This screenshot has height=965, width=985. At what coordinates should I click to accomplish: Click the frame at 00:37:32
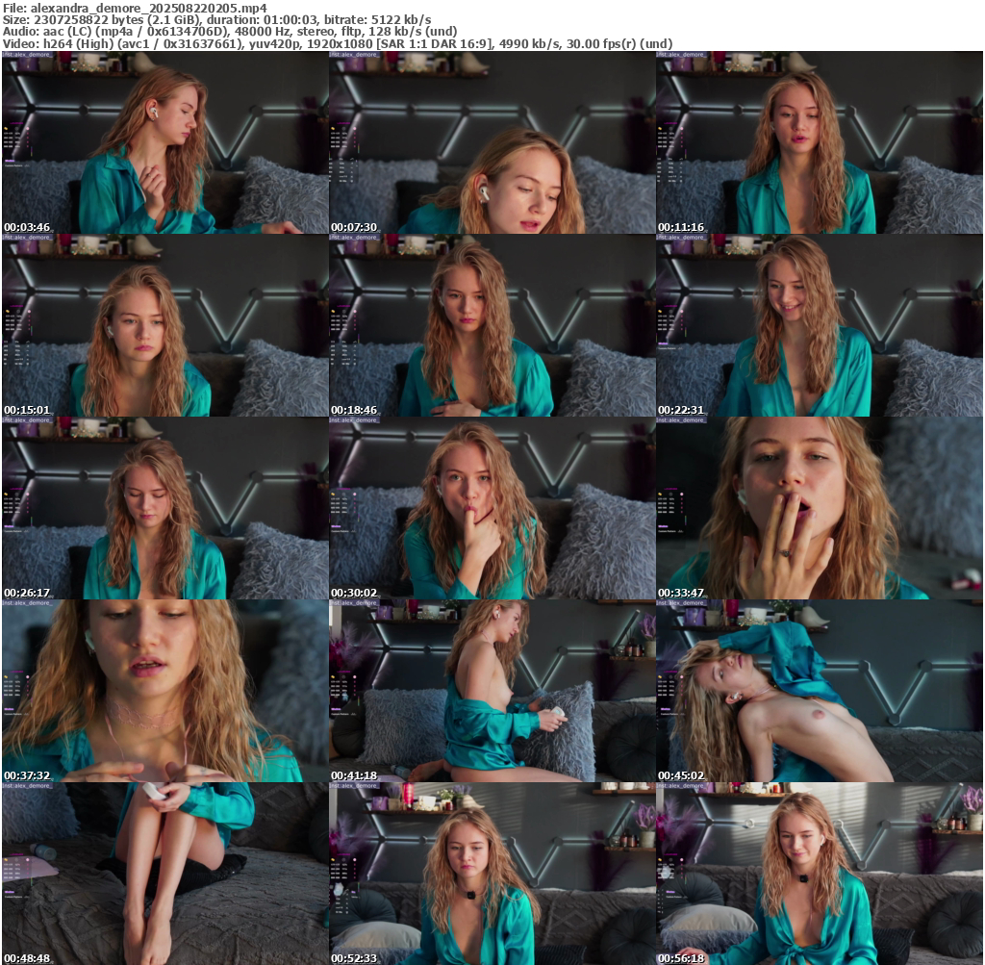point(164,691)
